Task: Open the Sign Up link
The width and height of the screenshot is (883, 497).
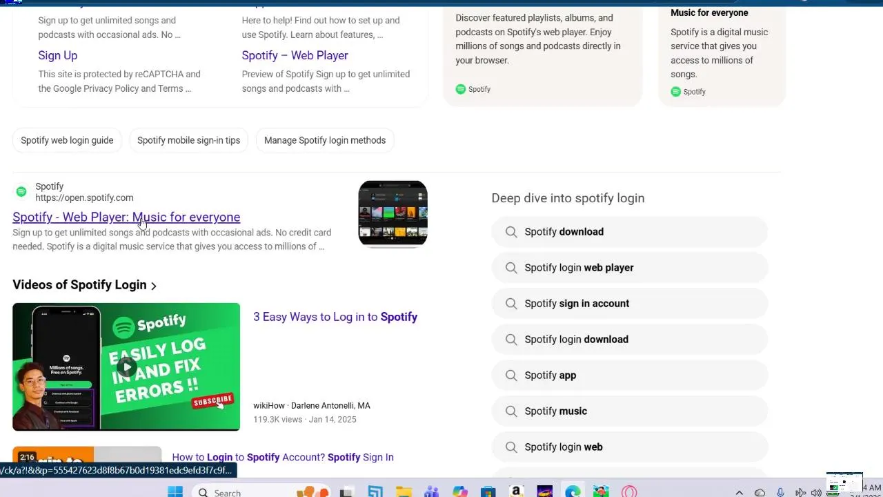Action: [x=58, y=55]
